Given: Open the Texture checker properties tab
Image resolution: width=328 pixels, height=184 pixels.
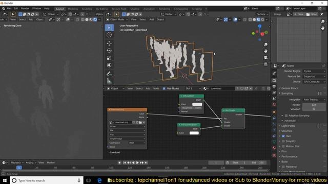Looking at the screenshot, I should (x=274, y=155).
